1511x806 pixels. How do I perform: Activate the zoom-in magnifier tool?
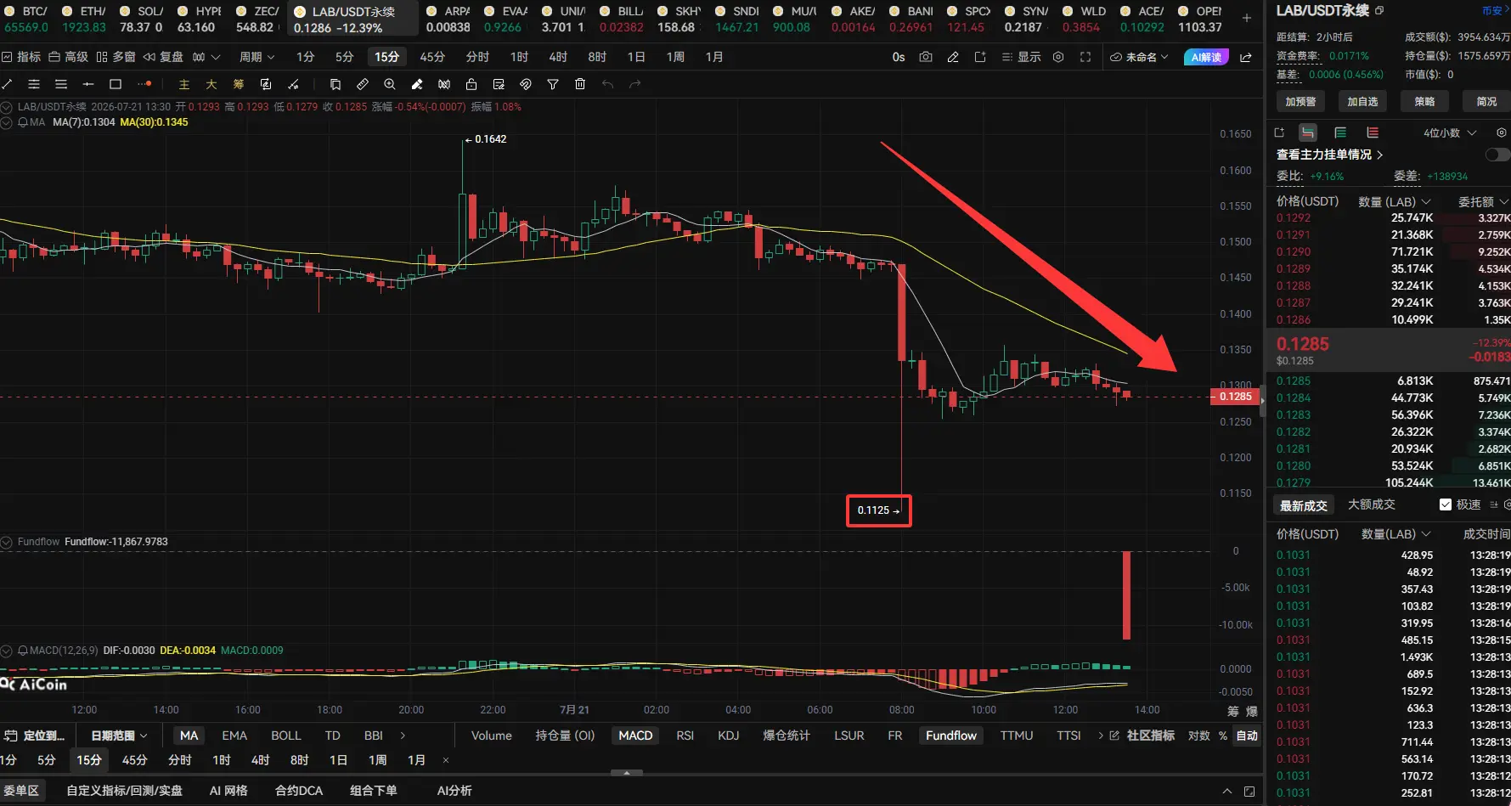tap(390, 84)
